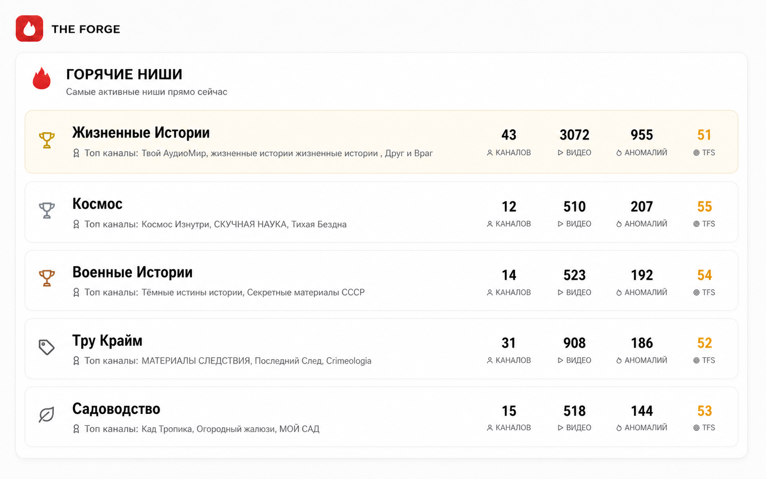Click the red flame icon beside ГОРЯЧИЕ НИШИ

[x=42, y=78]
